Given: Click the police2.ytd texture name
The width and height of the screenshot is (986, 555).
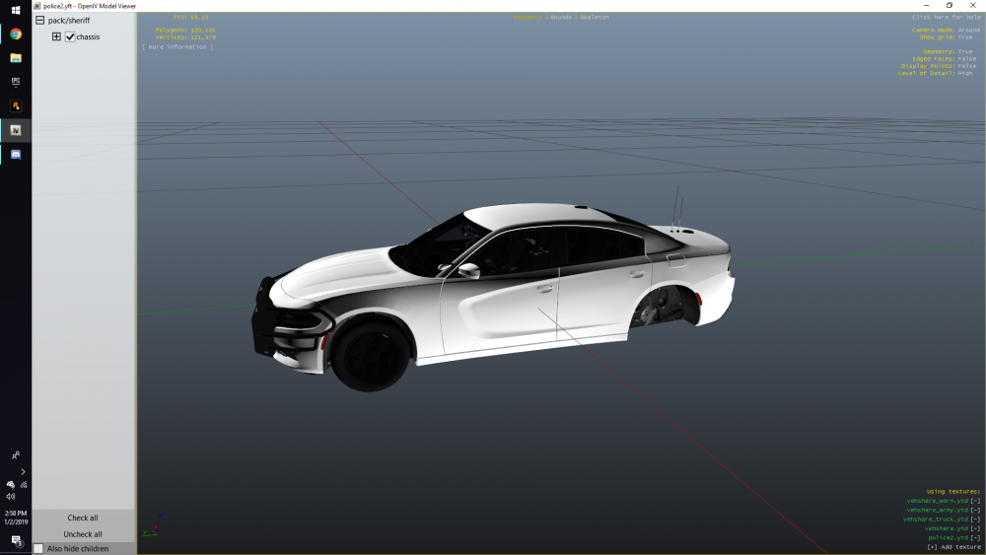Looking at the screenshot, I should (948, 538).
